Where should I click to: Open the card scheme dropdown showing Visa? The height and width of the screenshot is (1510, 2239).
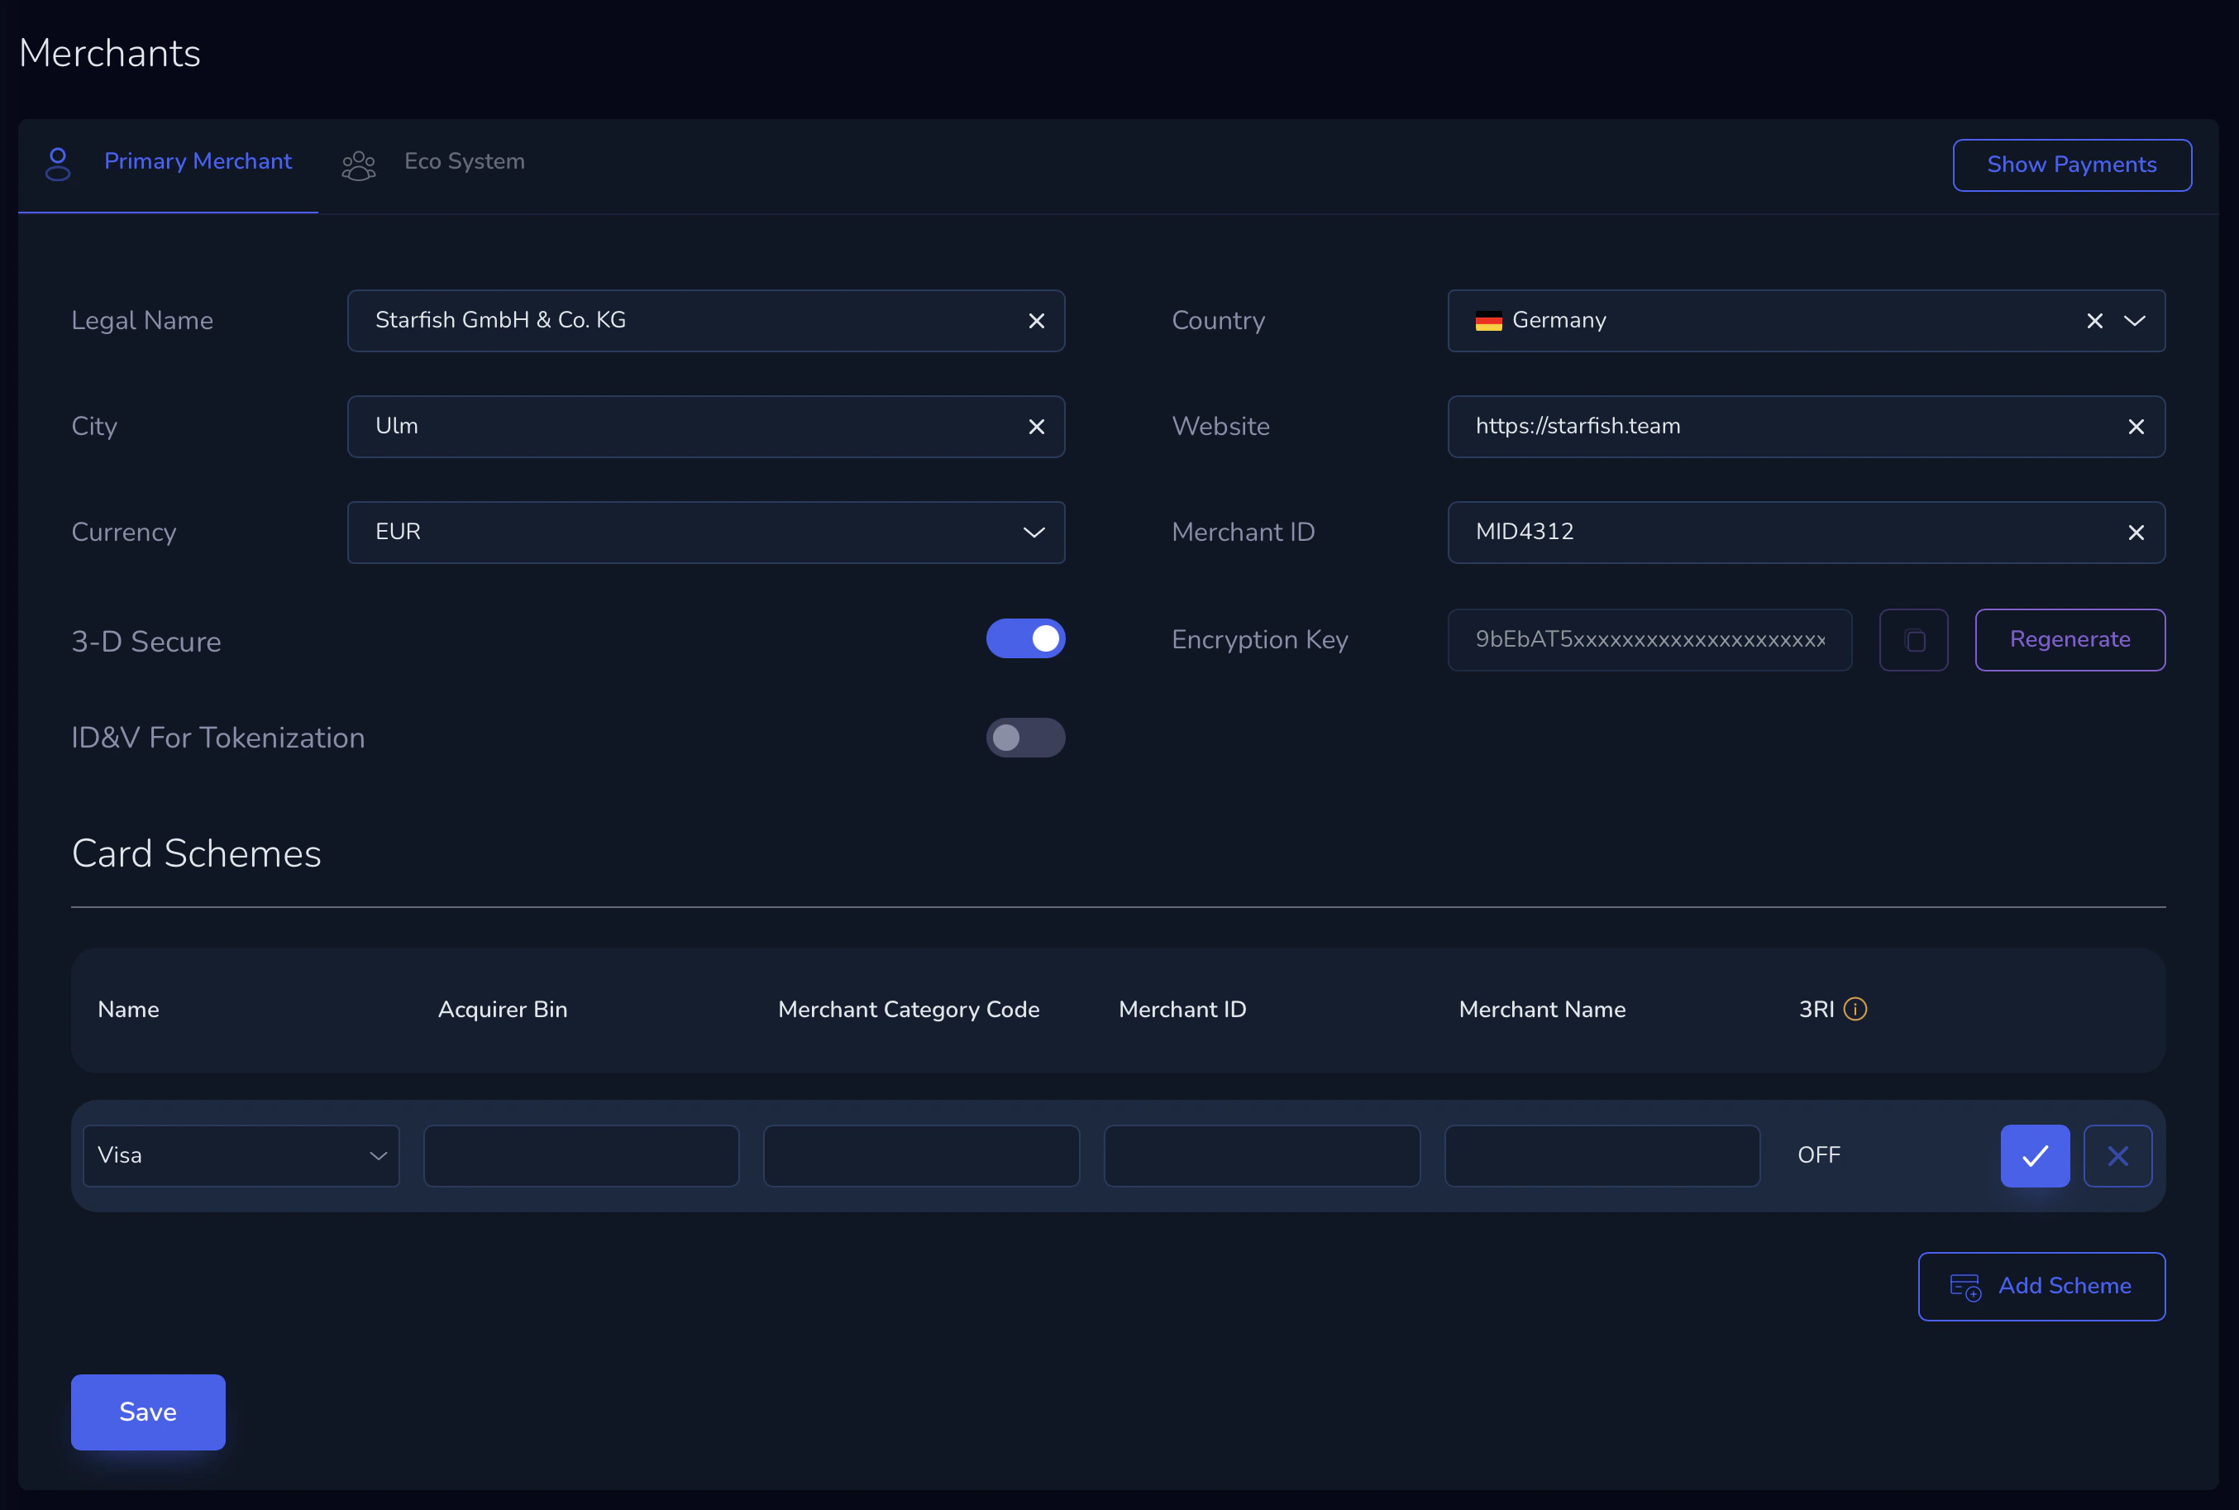pyautogui.click(x=375, y=1154)
